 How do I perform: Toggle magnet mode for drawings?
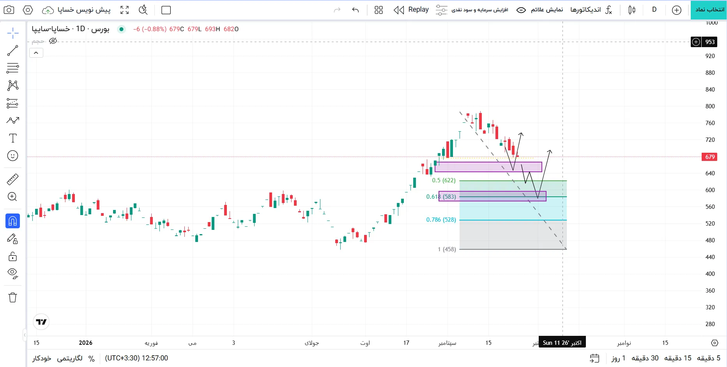13,221
